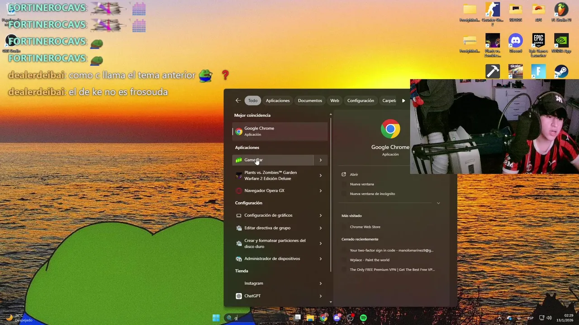Open FL Studio 21 desktop shortcut
The image size is (579, 325).
(x=561, y=13)
